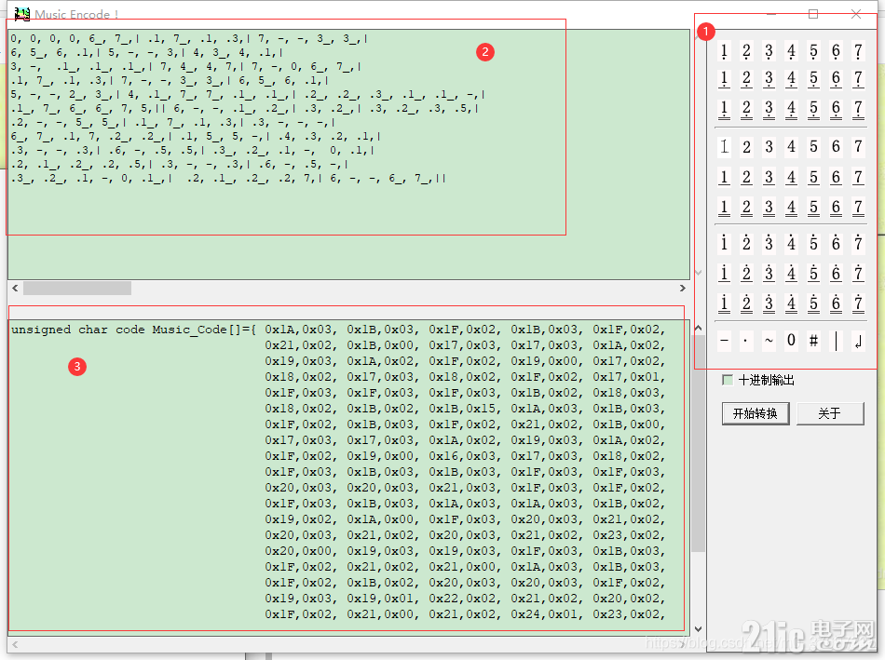Insert dot-above note 7 with double underline
This screenshot has height=660, width=885.
[858, 303]
